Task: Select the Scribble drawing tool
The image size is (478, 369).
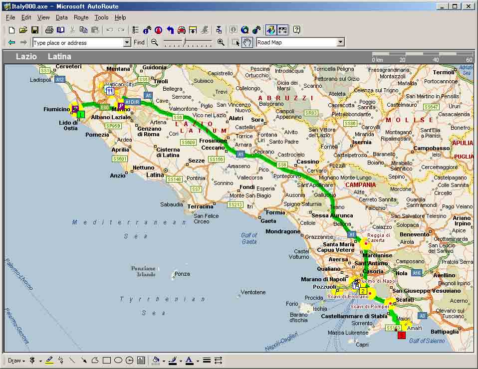Action: pos(60,361)
